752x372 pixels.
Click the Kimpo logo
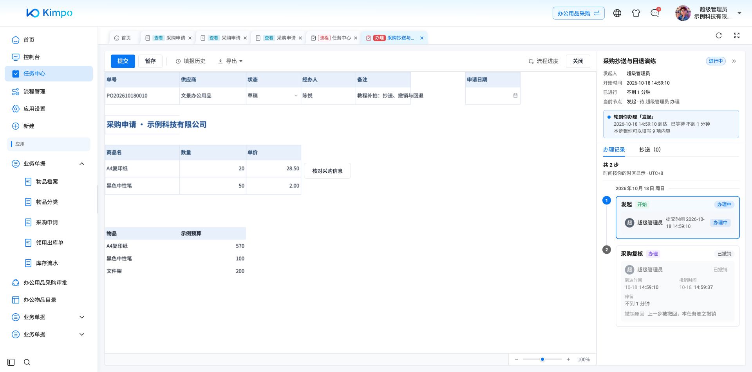coord(49,13)
